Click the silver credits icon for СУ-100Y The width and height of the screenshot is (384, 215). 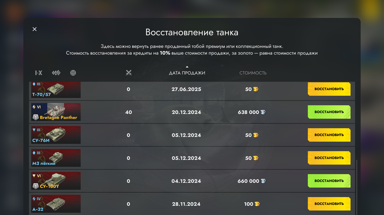pos(263,181)
